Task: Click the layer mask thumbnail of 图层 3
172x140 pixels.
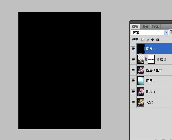Action: pos(151,59)
